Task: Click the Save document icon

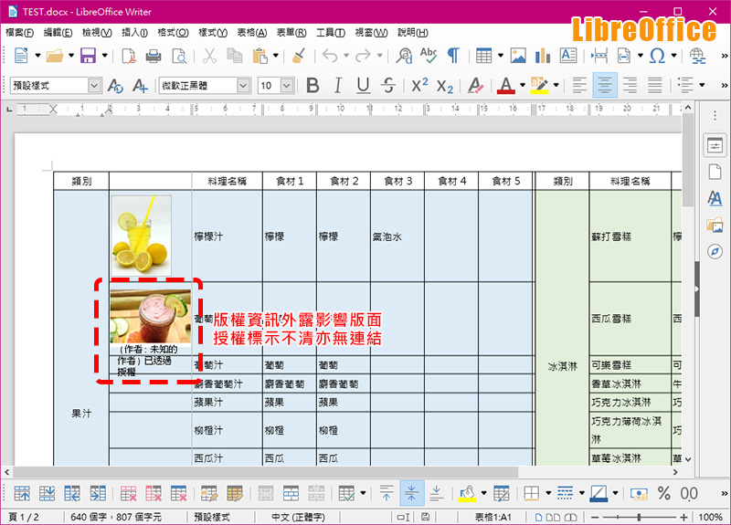Action: (x=88, y=56)
